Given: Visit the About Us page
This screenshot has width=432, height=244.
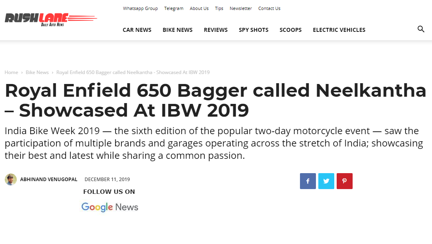Looking at the screenshot, I should pyautogui.click(x=199, y=8).
